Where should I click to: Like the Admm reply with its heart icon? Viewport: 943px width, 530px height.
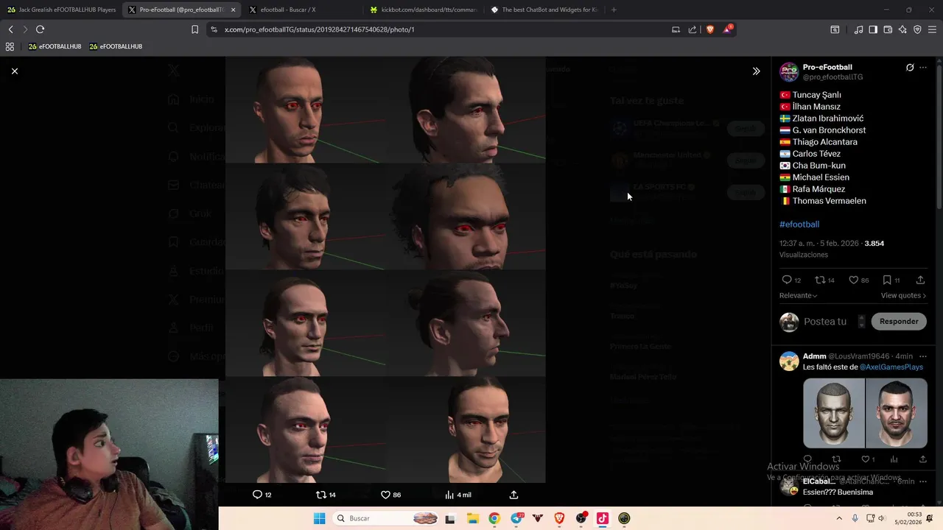[x=865, y=459]
